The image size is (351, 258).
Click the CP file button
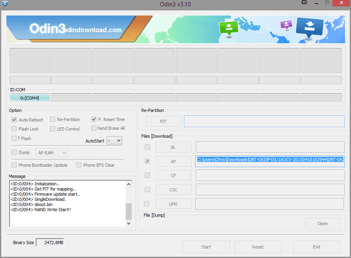click(173, 175)
